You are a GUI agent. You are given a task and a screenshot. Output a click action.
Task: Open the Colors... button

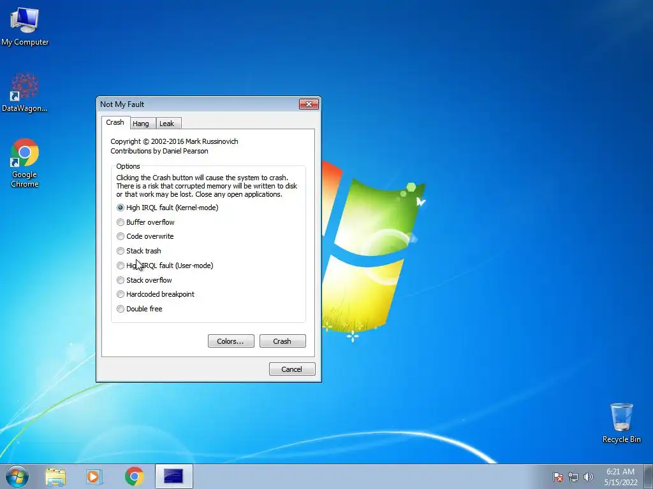pos(231,341)
